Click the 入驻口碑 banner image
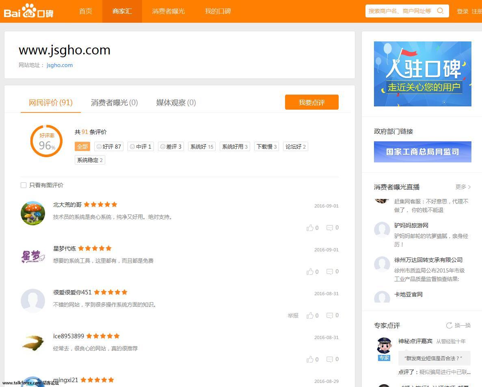482x387 pixels. pos(422,74)
